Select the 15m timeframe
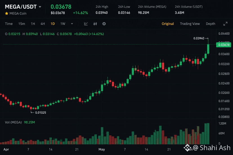The height and width of the screenshot is (155, 233). tap(22, 24)
